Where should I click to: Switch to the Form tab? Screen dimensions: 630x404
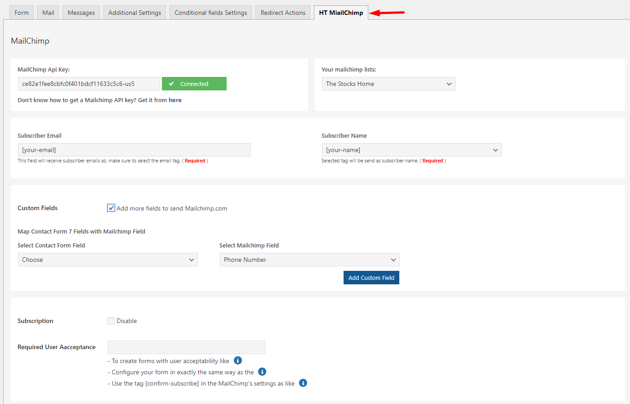[x=21, y=13]
